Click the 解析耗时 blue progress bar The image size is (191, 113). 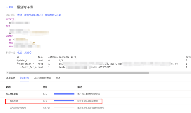click(64, 101)
